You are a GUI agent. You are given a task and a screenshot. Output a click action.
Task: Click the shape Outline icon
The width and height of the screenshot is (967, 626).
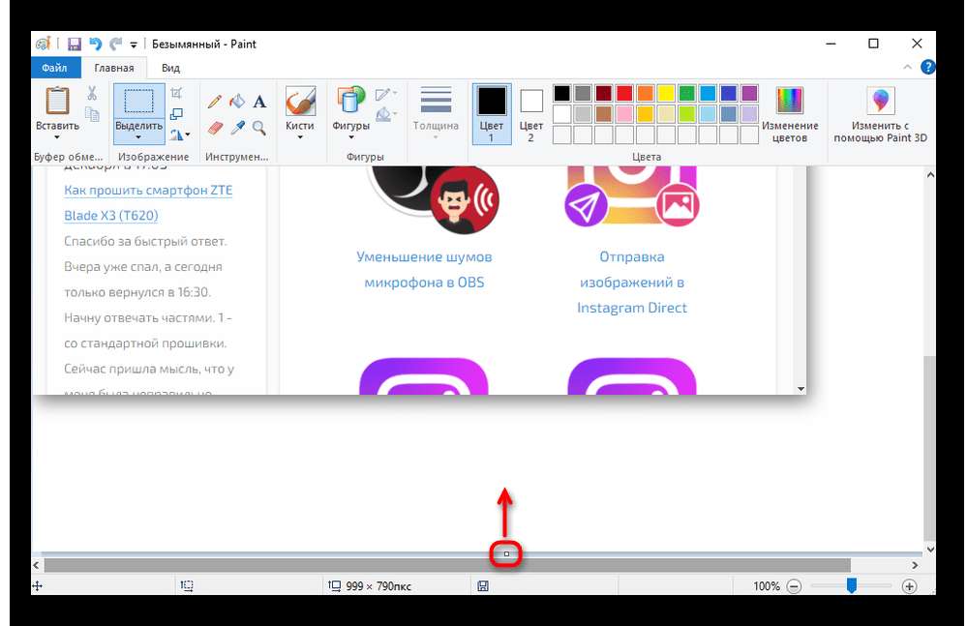pyautogui.click(x=383, y=94)
